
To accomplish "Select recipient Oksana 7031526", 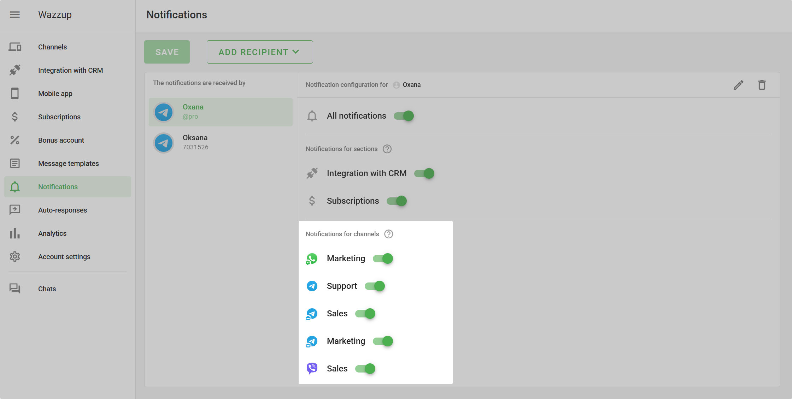I will (221, 143).
